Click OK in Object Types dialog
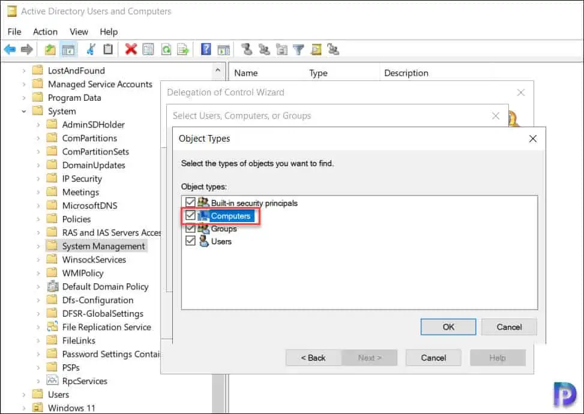Screen dimensions: 584x414 (x=448, y=327)
